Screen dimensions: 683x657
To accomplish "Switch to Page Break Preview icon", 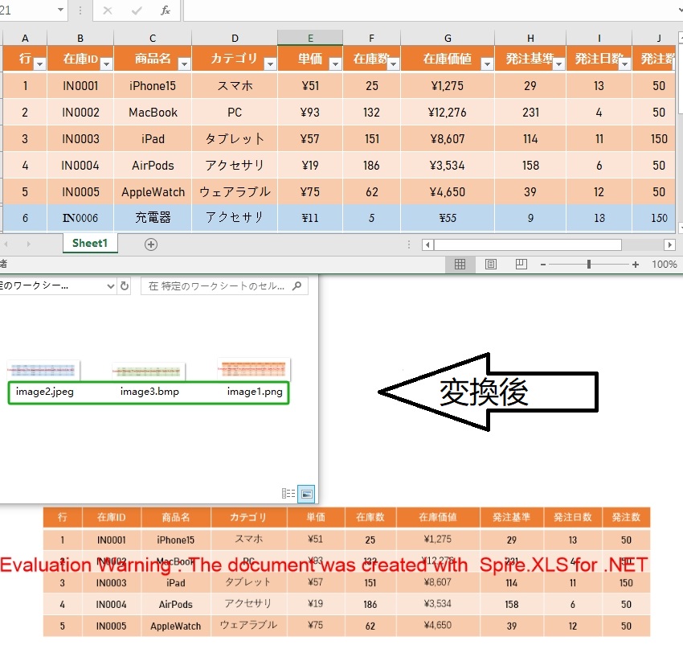I will 521,265.
